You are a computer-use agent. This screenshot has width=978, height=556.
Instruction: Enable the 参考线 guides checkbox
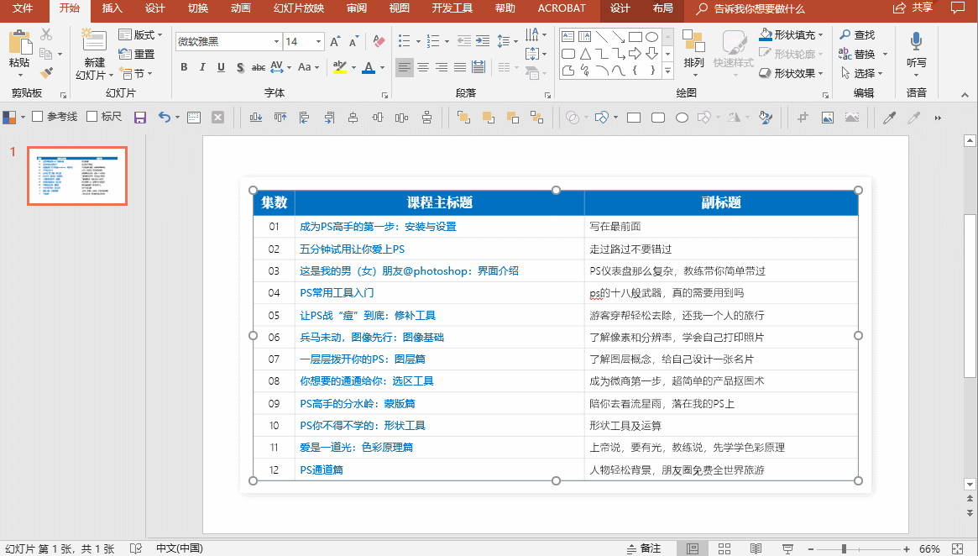pyautogui.click(x=38, y=117)
